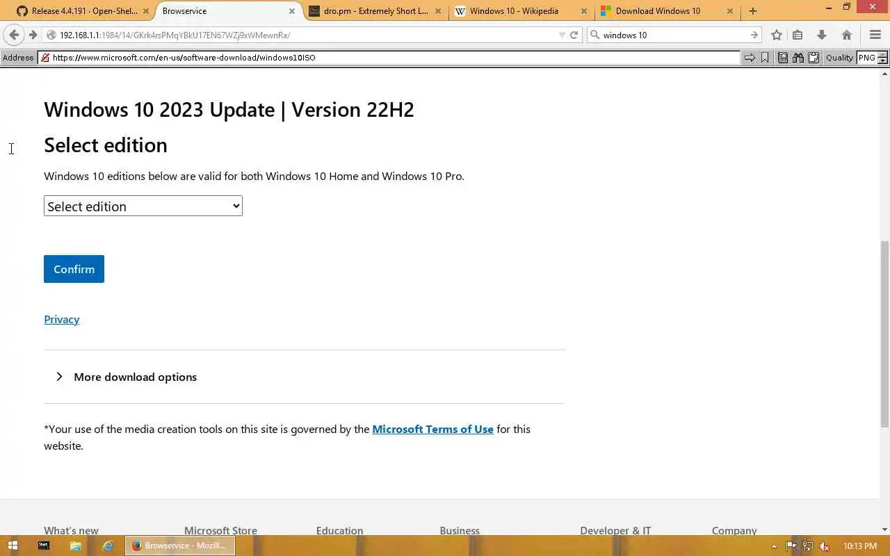Click the Education footer heading
Viewport: 890px width, 556px height.
point(339,530)
